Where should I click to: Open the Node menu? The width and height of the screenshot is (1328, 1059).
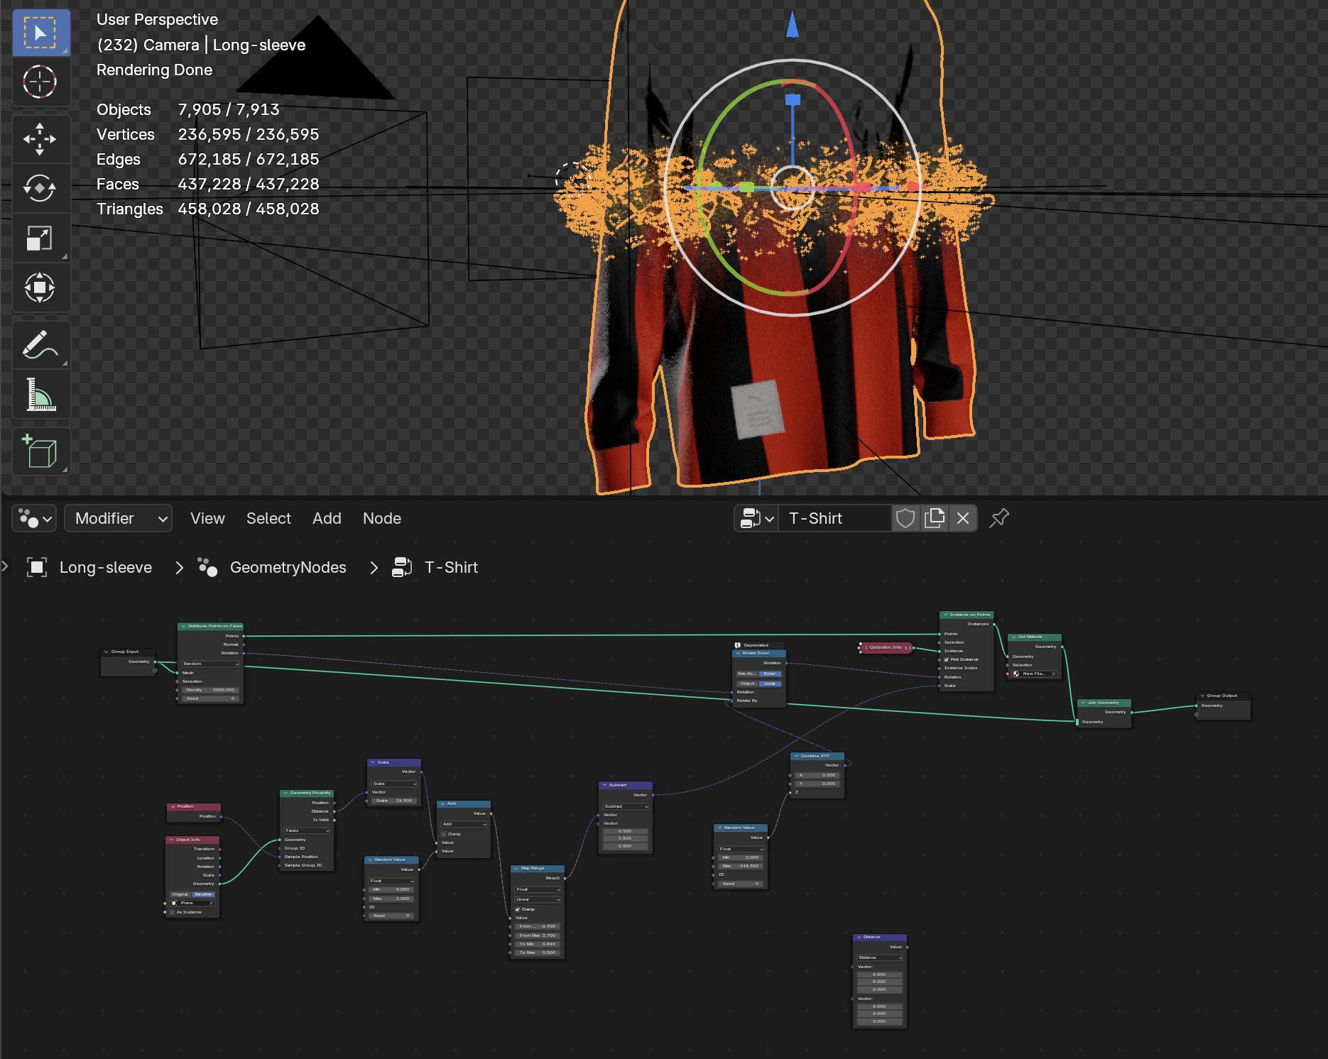click(x=381, y=518)
